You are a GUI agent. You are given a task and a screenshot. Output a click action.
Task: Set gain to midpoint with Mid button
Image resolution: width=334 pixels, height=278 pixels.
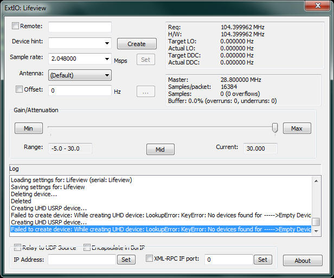tap(160, 150)
